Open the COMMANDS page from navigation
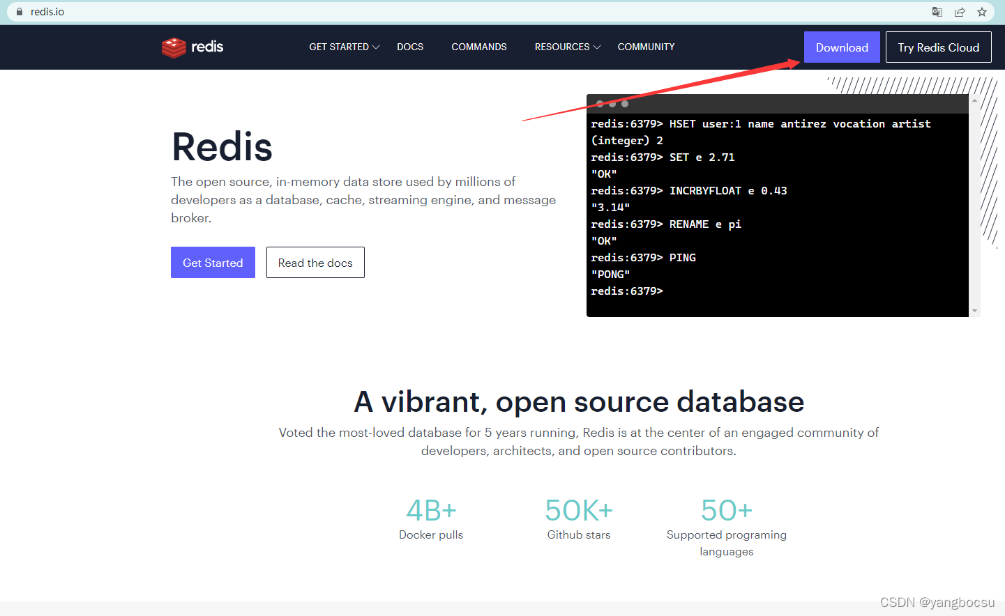1005x616 pixels. pyautogui.click(x=479, y=47)
